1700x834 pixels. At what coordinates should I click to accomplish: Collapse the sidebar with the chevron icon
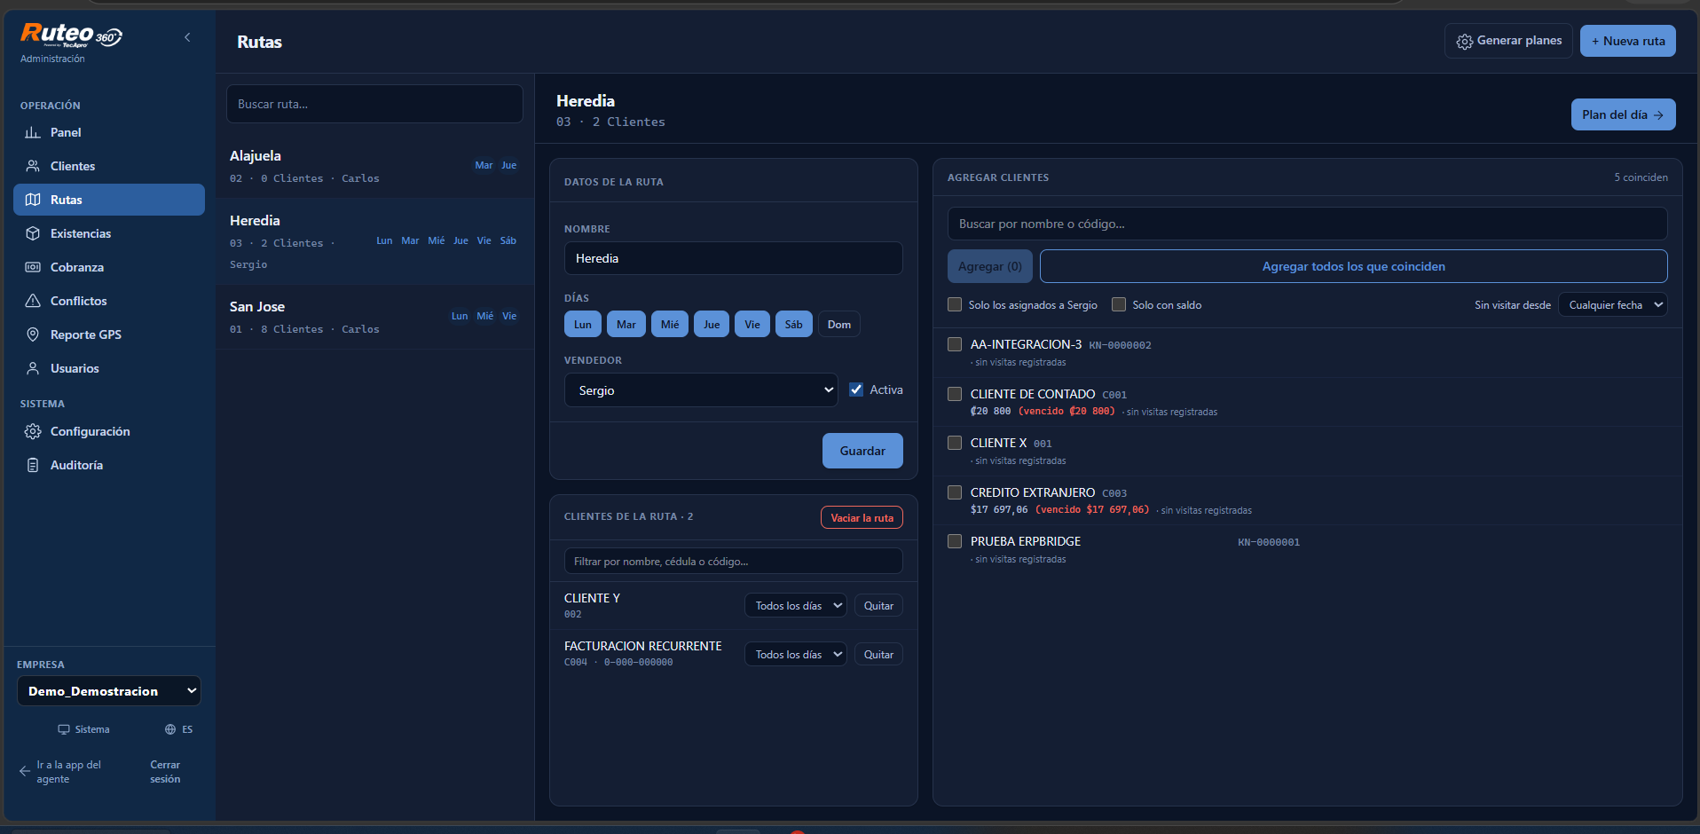tap(187, 37)
